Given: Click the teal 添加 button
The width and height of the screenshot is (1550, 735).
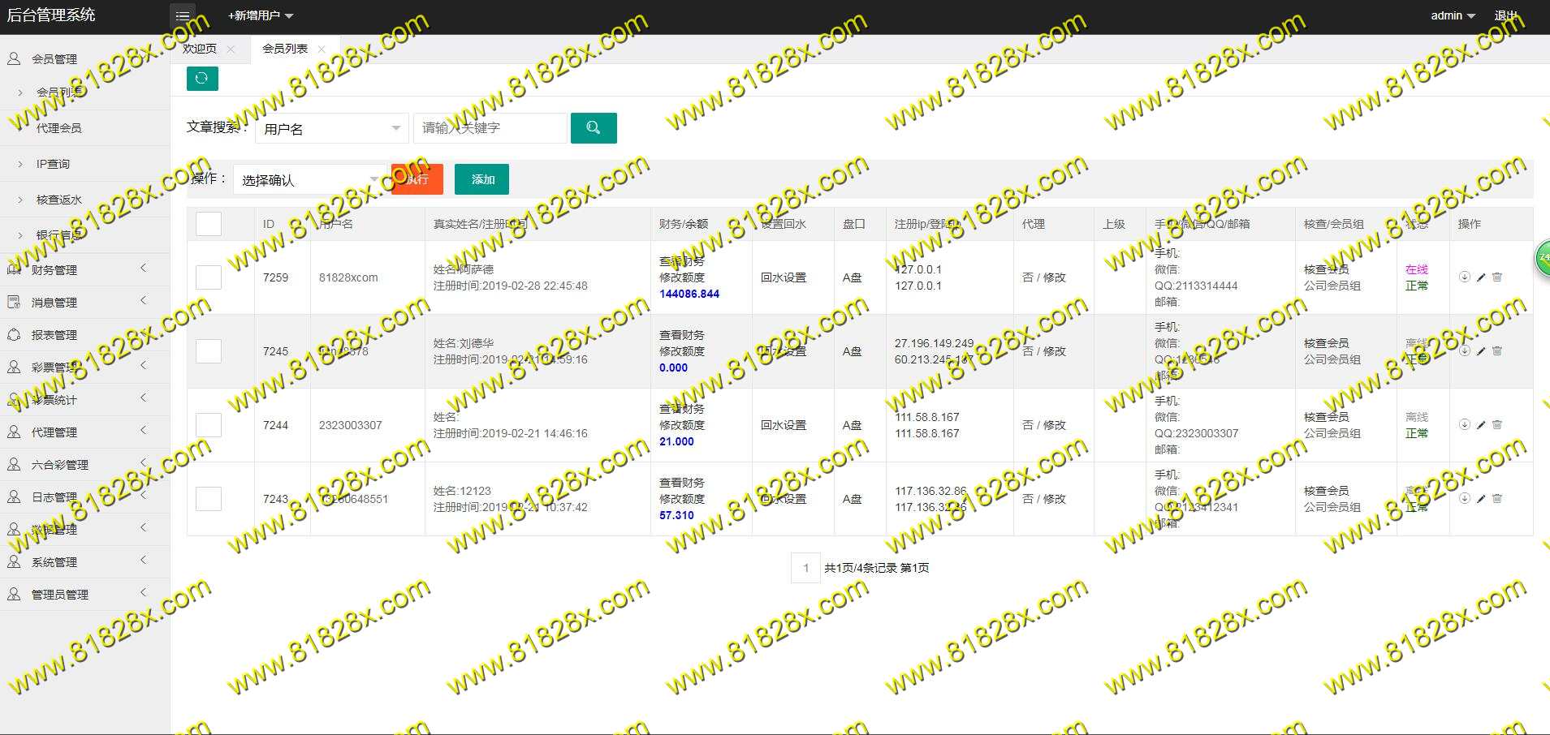Looking at the screenshot, I should pyautogui.click(x=481, y=179).
